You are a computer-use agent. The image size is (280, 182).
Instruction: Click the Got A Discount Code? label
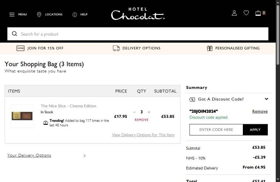point(220,99)
